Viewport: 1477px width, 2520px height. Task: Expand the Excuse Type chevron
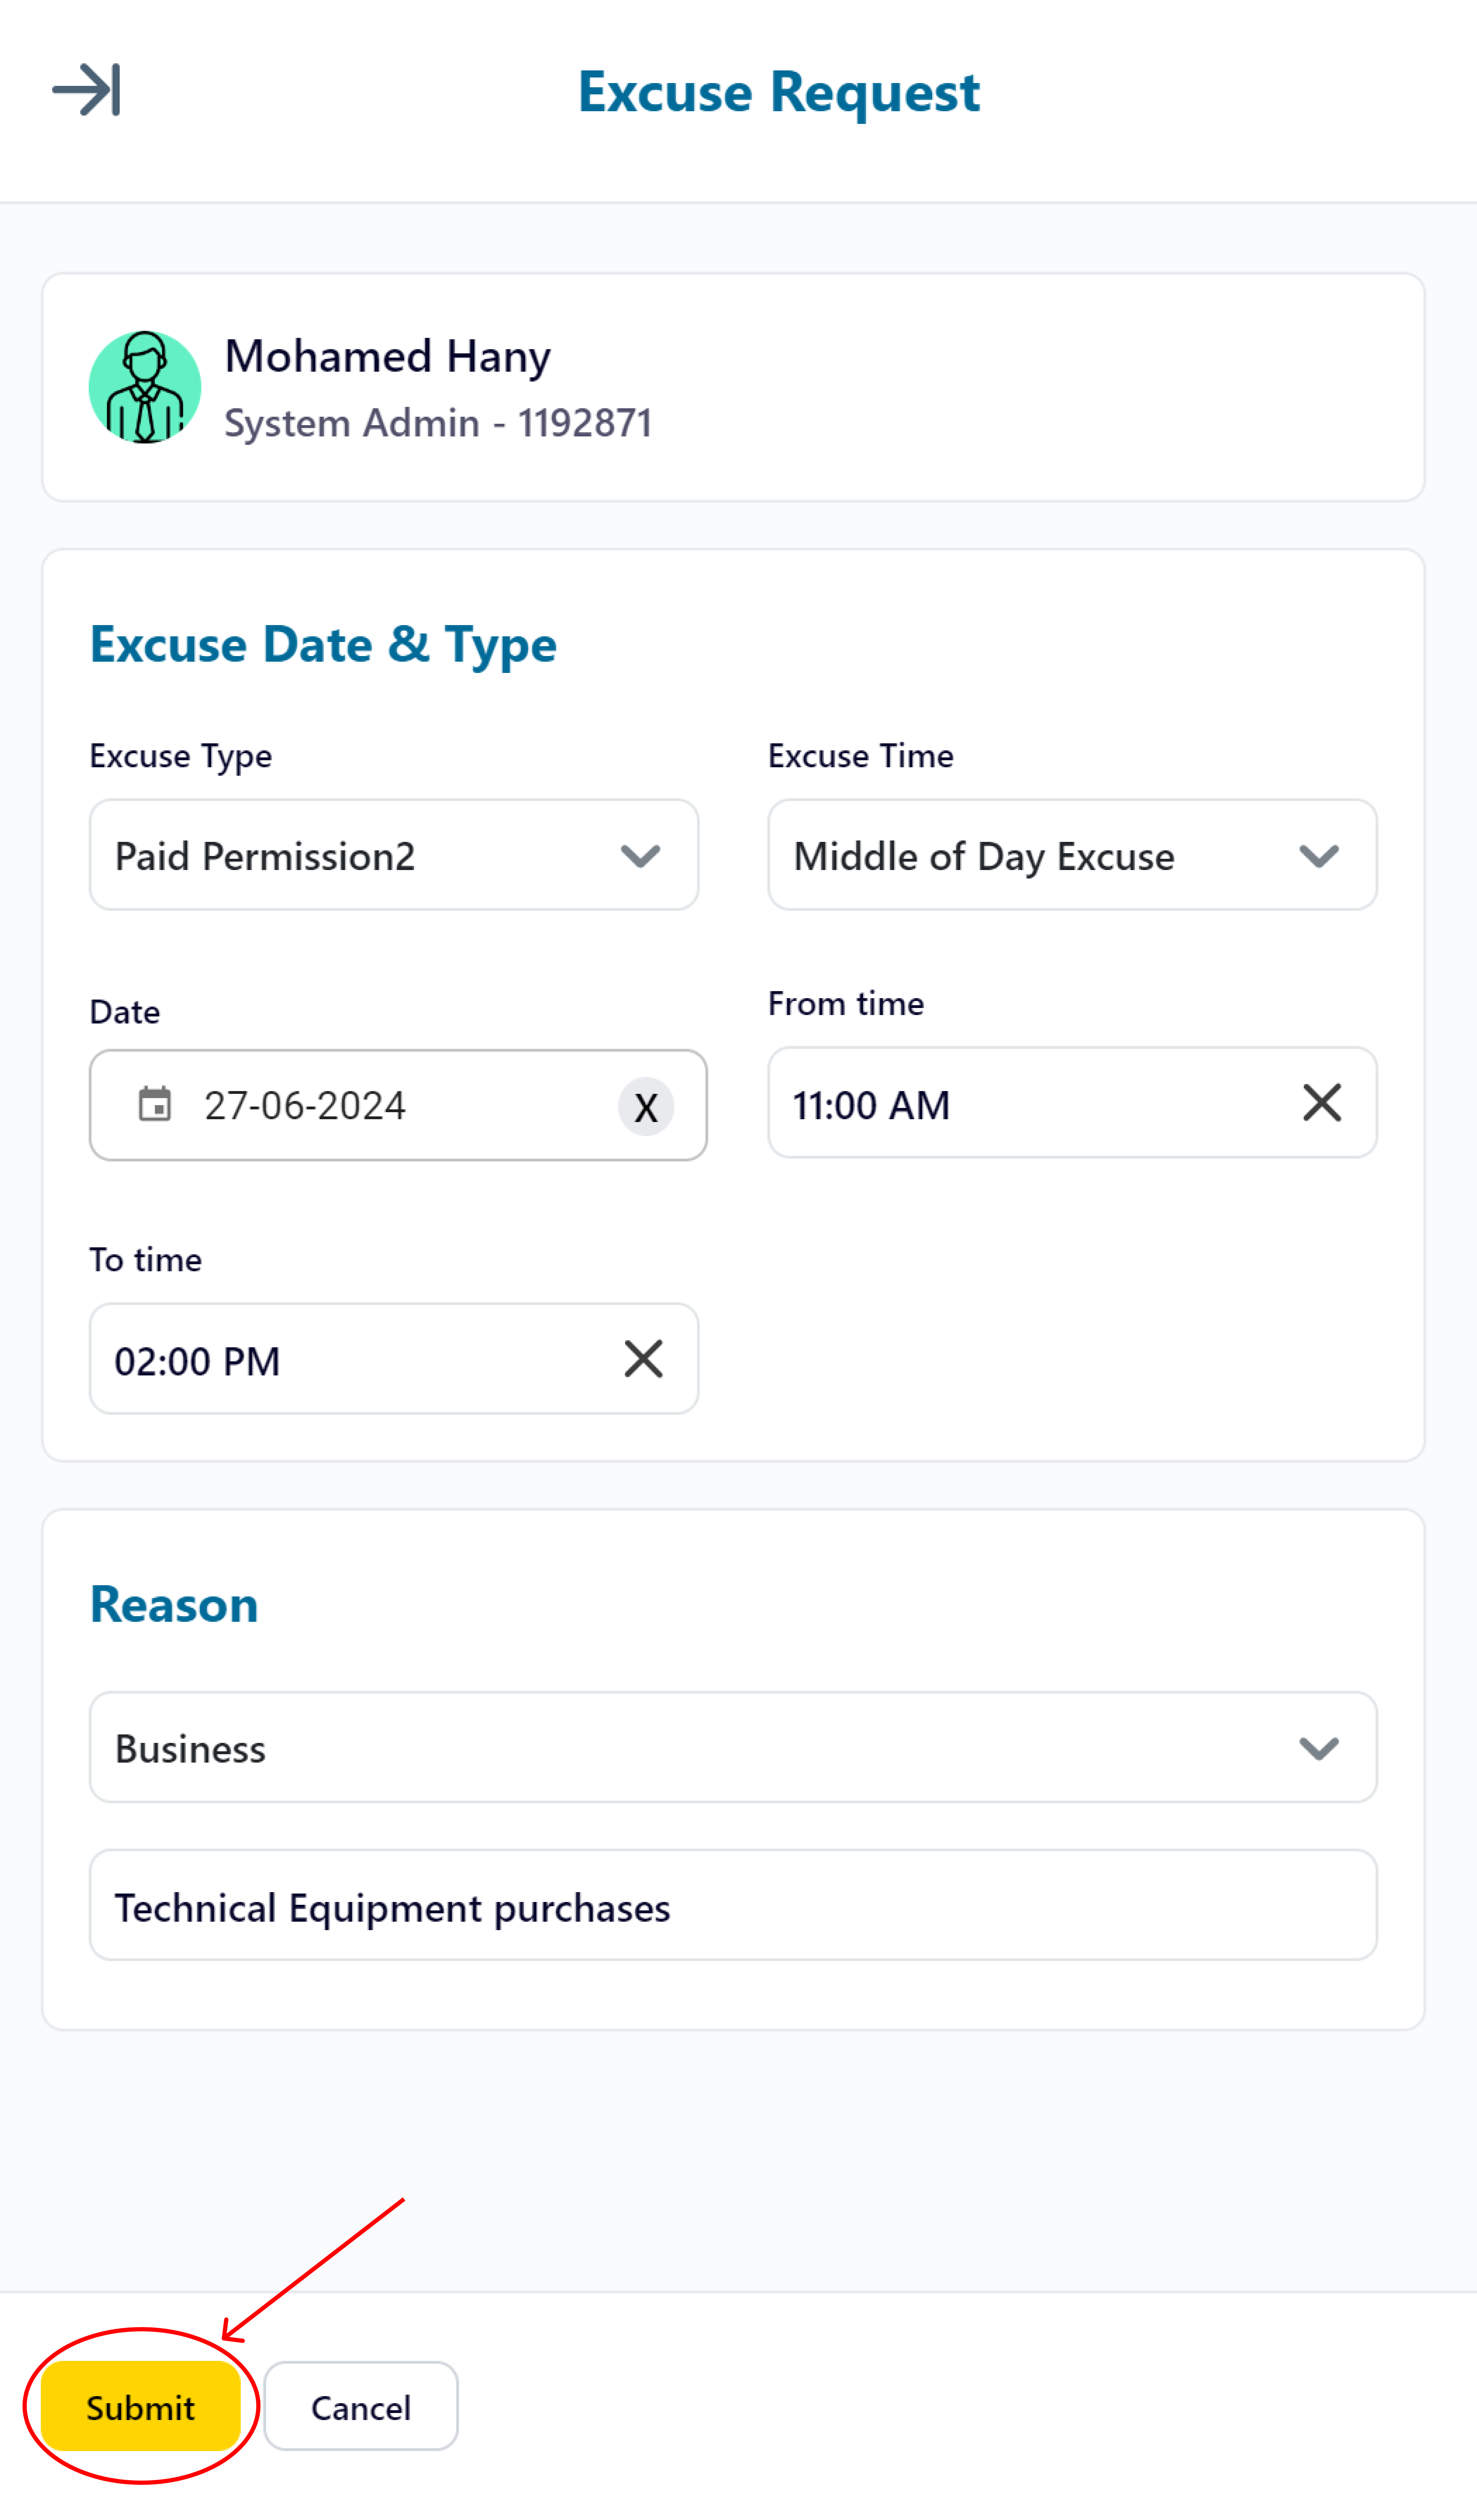(640, 856)
